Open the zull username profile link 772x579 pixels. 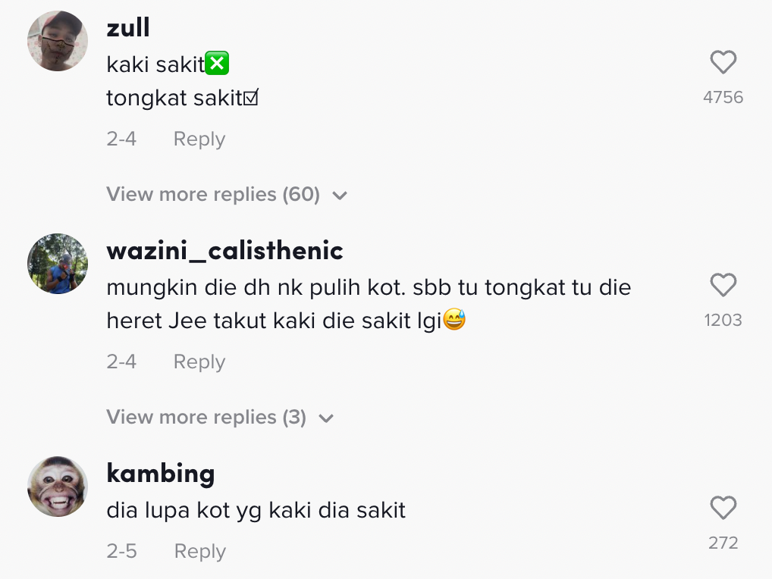(128, 27)
